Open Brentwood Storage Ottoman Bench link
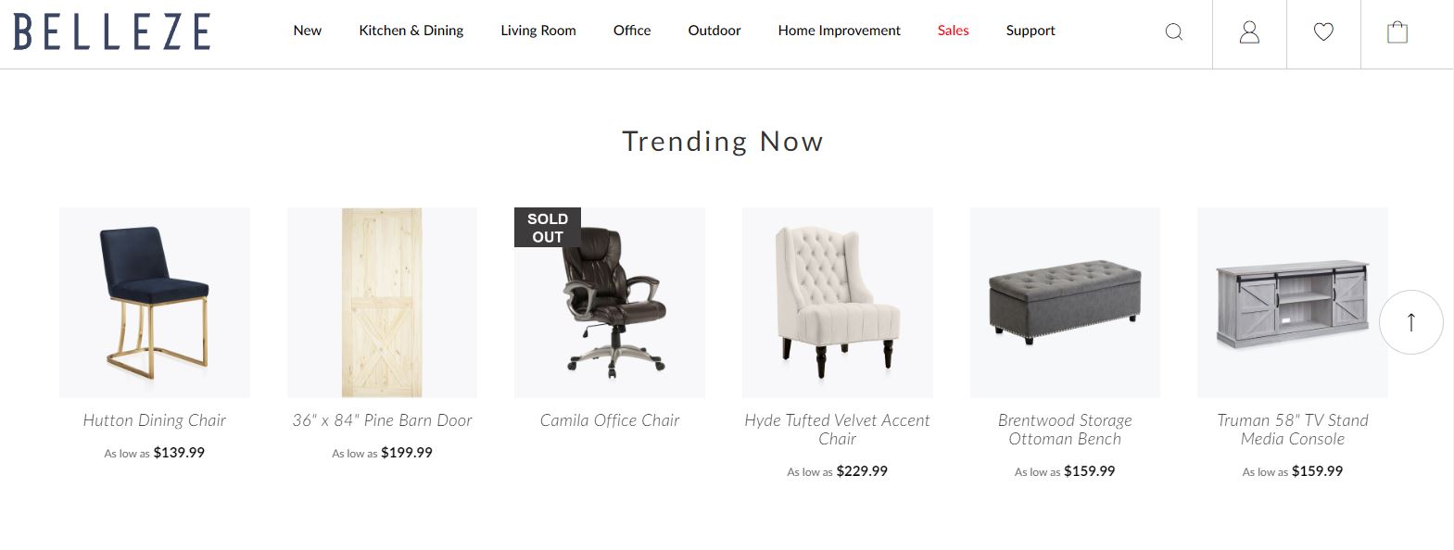The height and width of the screenshot is (550, 1454). tap(1065, 430)
